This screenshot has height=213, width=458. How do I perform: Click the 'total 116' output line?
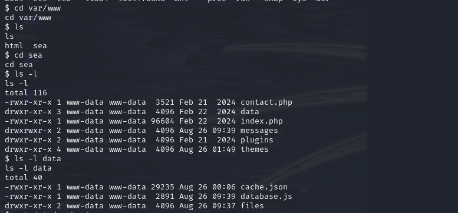(x=26, y=93)
